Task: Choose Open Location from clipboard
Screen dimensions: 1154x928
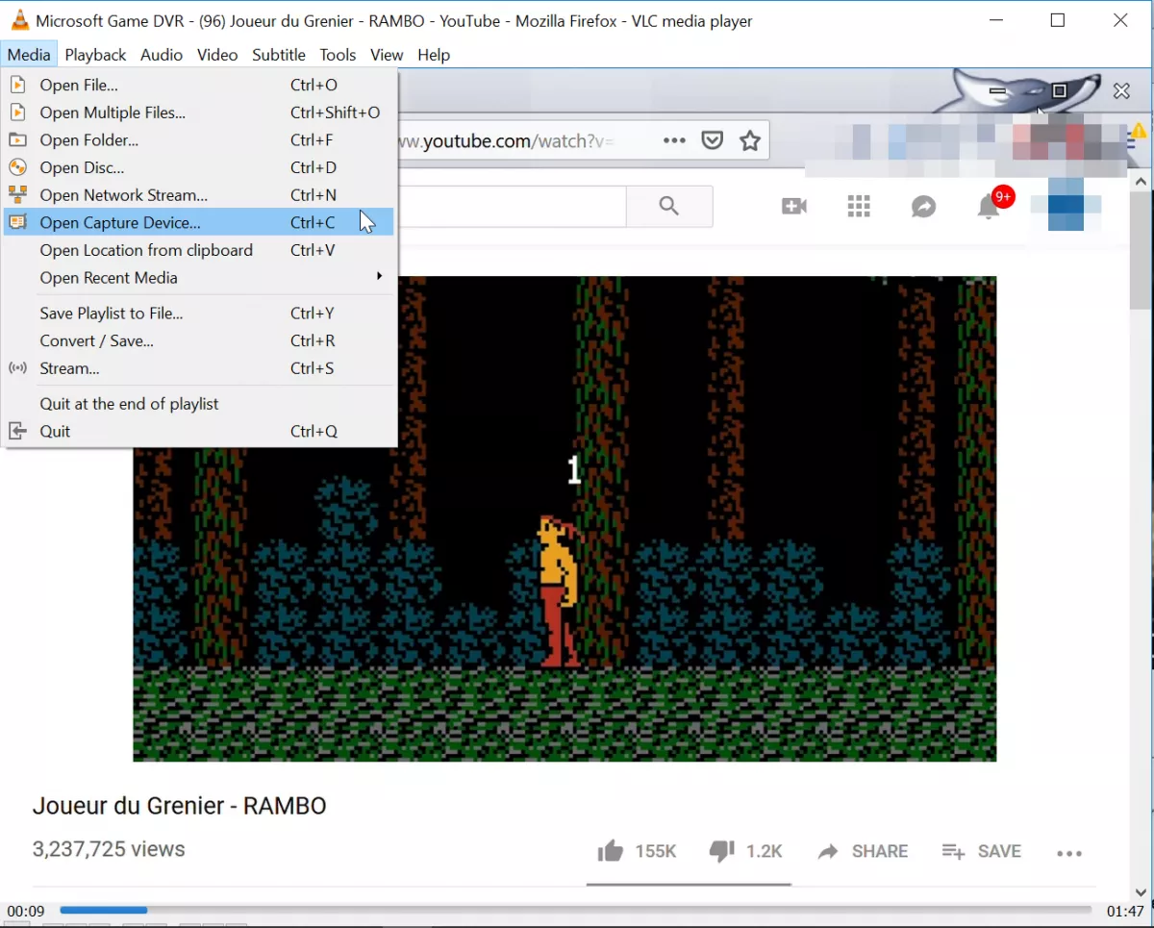Action: (199, 250)
